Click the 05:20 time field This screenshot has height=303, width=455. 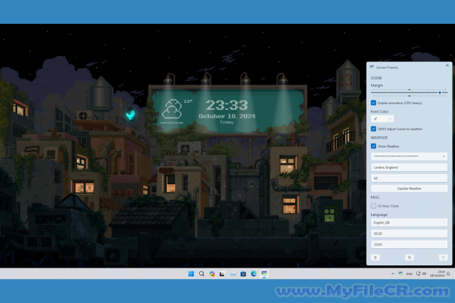point(409,234)
